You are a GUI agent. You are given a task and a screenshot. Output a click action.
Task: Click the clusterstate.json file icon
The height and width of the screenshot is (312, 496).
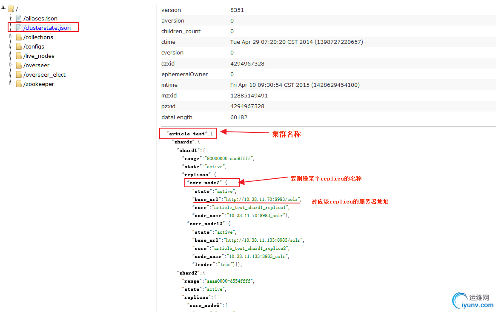click(19, 28)
